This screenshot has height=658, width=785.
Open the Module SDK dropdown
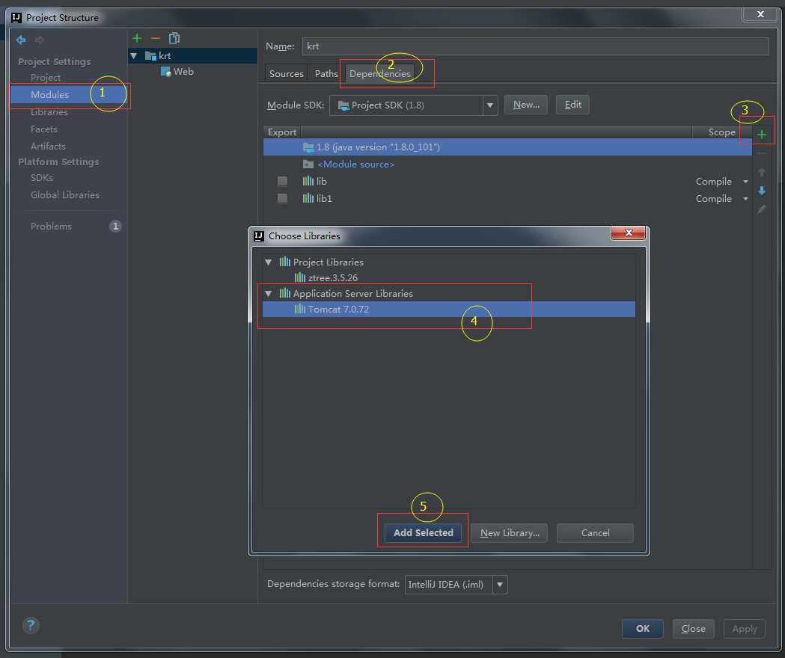(490, 105)
